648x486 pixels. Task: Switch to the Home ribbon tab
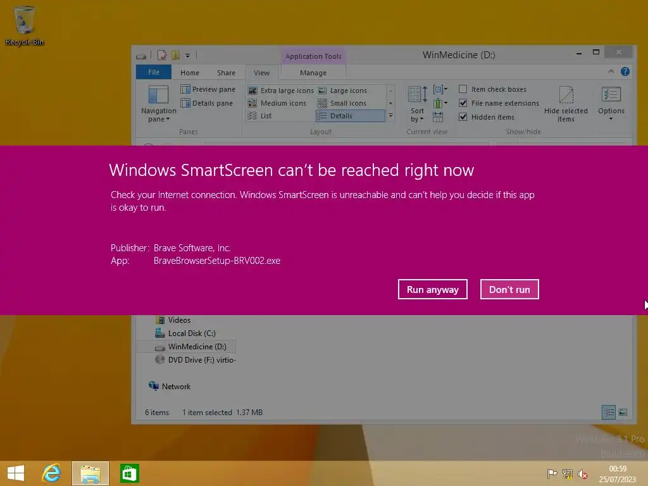click(x=190, y=73)
